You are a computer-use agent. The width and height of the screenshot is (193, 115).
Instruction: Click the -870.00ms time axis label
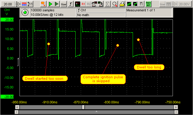(81, 102)
